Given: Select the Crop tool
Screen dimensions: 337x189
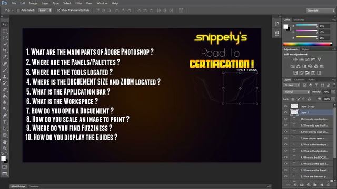Looking at the screenshot, I should (x=5, y=50).
